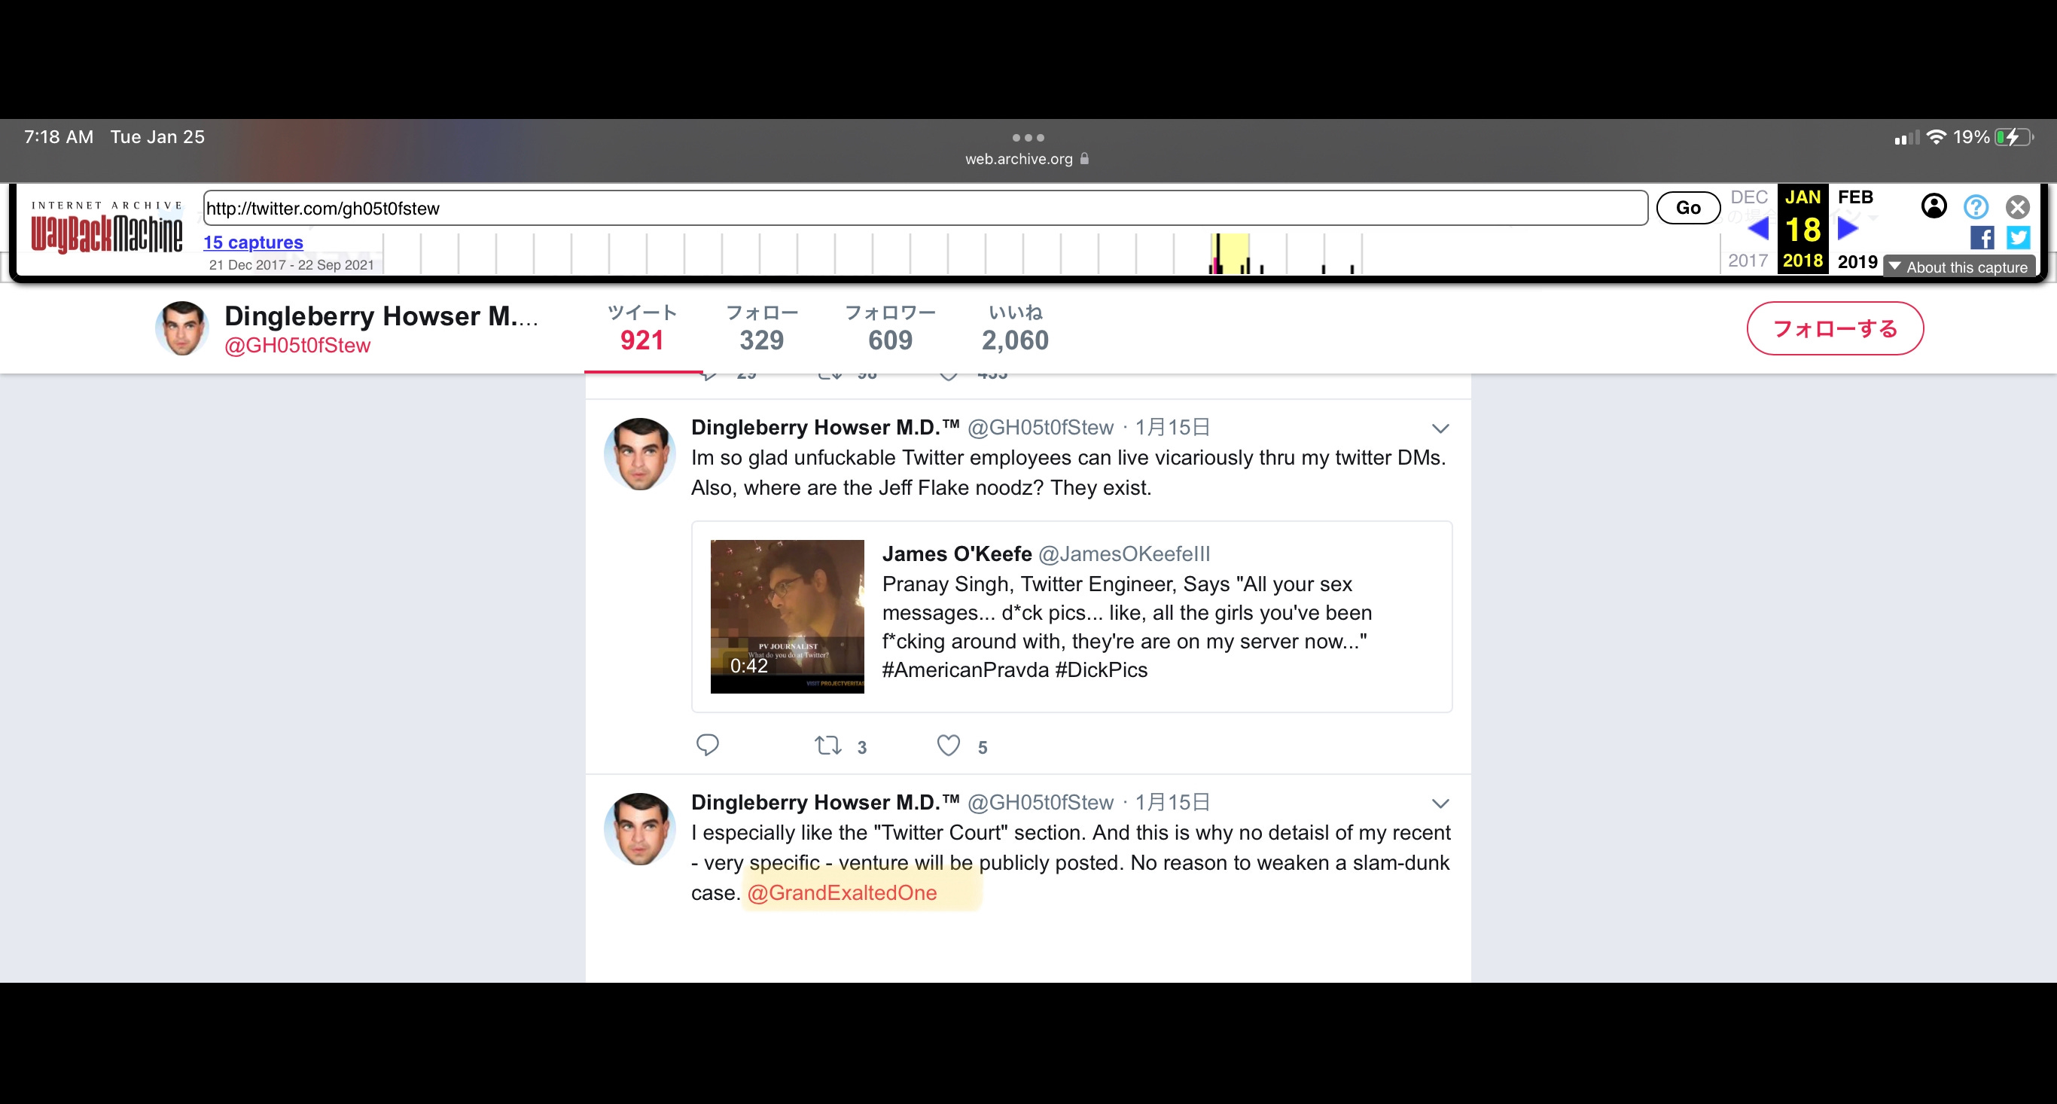Open the user account icon in Wayback toolbar

pyautogui.click(x=1934, y=206)
